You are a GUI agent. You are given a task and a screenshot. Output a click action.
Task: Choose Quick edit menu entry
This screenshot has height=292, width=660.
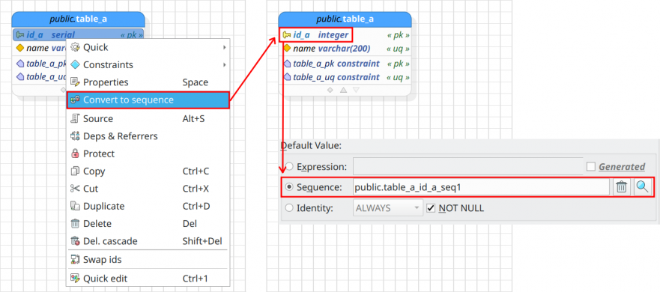coord(148,279)
